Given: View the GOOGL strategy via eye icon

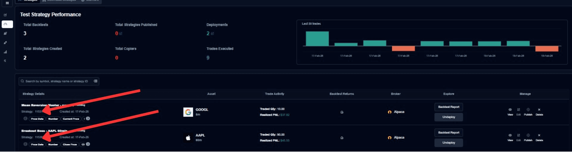Looking at the screenshot, I should 510,110.
